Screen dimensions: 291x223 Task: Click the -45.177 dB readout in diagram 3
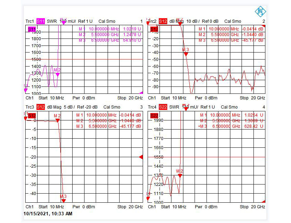click(130, 126)
